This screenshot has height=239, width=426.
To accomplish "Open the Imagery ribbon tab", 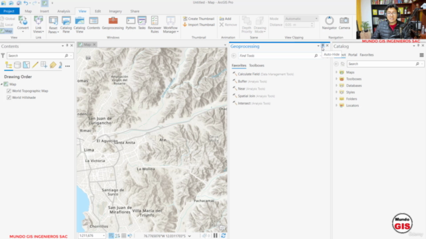I will pos(115,11).
